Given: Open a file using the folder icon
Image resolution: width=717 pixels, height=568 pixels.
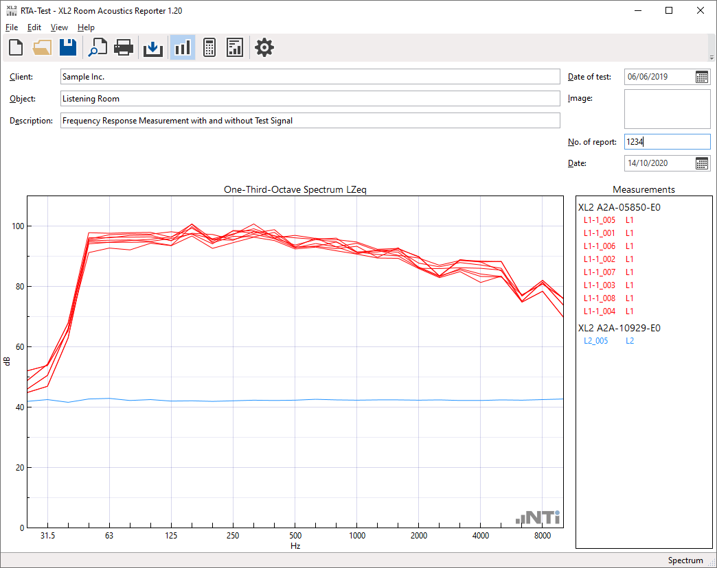Looking at the screenshot, I should (42, 47).
